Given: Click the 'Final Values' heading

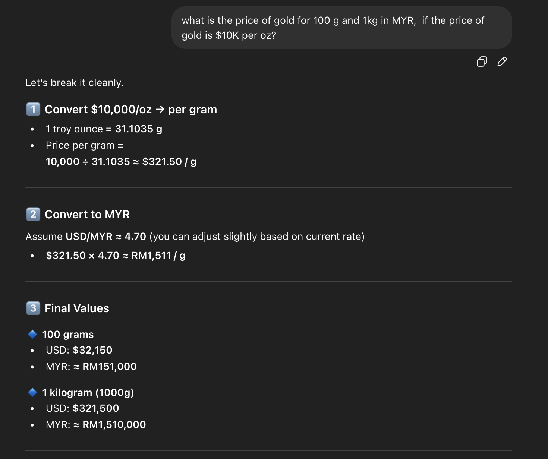Looking at the screenshot, I should [x=77, y=308].
